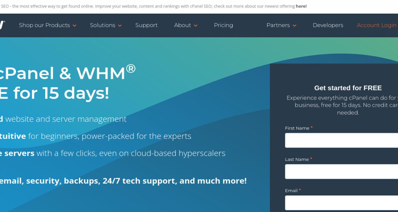The width and height of the screenshot is (398, 212).
Task: Focus the Email input field
Action: click(341, 203)
